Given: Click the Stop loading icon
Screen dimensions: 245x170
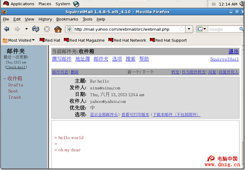Looking at the screenshot, I should [x=47, y=29].
